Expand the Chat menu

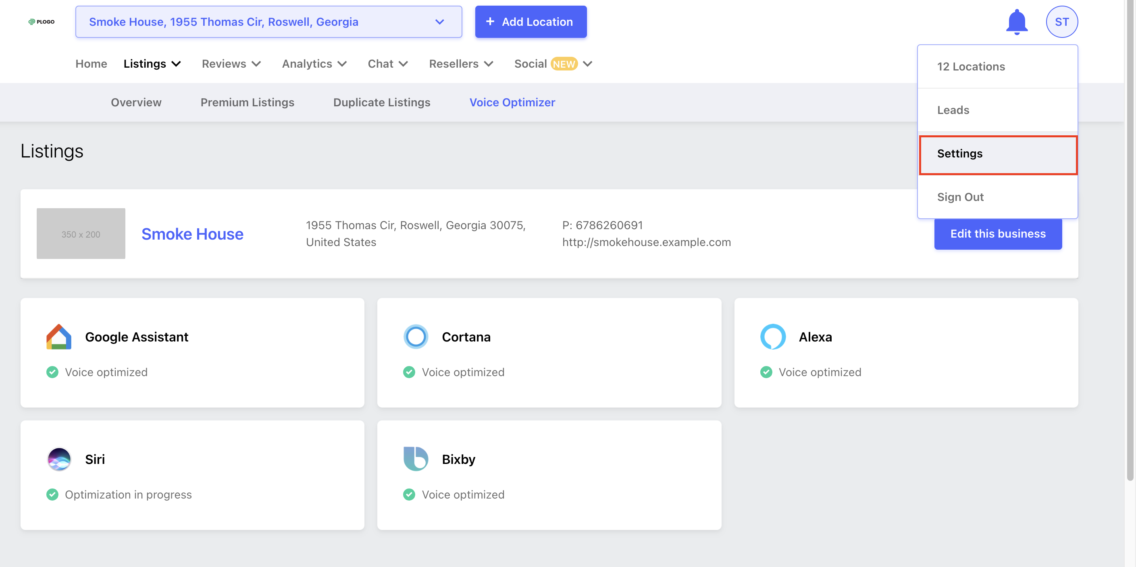click(x=388, y=64)
